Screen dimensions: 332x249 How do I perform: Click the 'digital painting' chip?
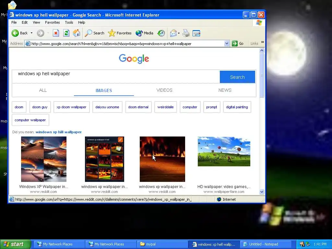coord(237,107)
